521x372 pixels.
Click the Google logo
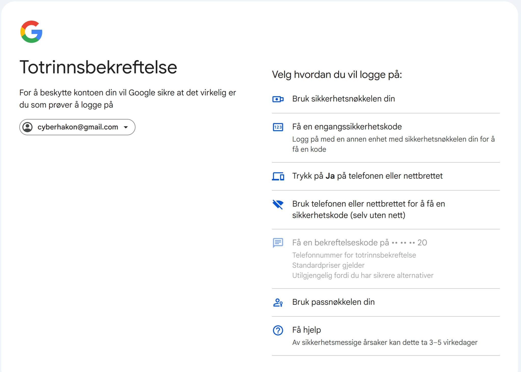31,32
